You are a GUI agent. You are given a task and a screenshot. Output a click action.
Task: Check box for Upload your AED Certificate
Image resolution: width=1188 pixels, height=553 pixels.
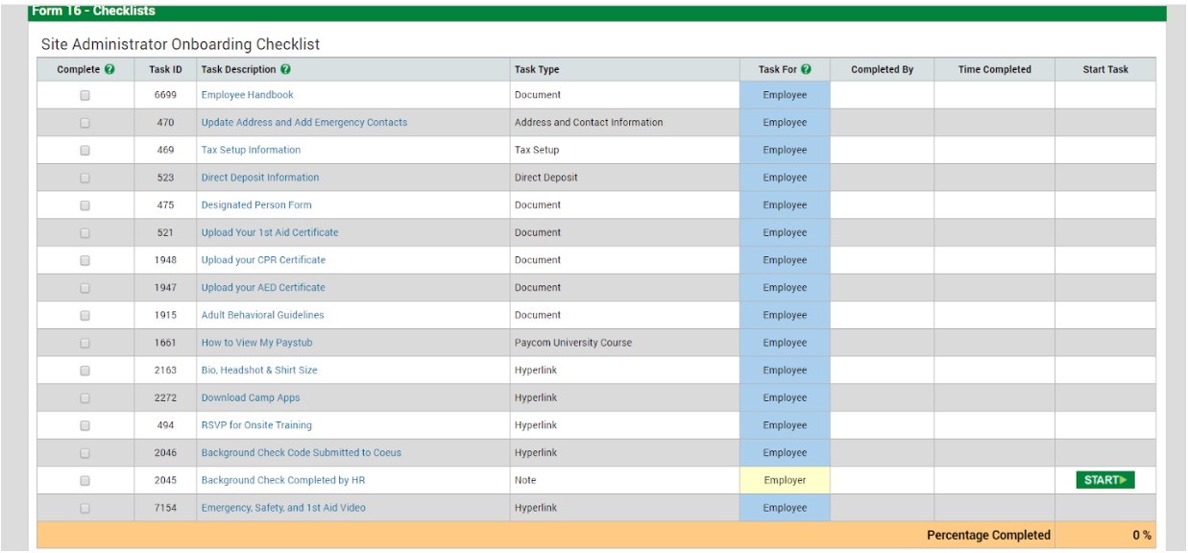[85, 287]
